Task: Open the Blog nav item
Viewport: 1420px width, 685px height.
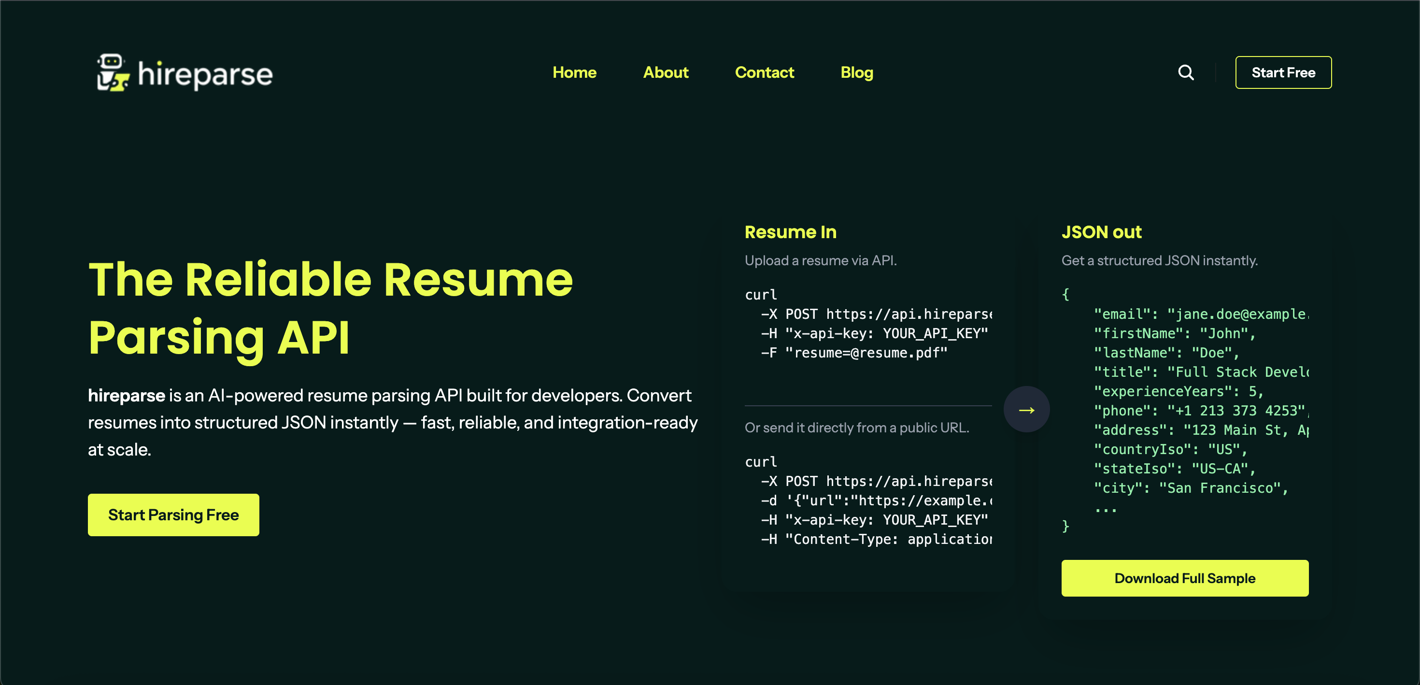Action: pyautogui.click(x=857, y=72)
